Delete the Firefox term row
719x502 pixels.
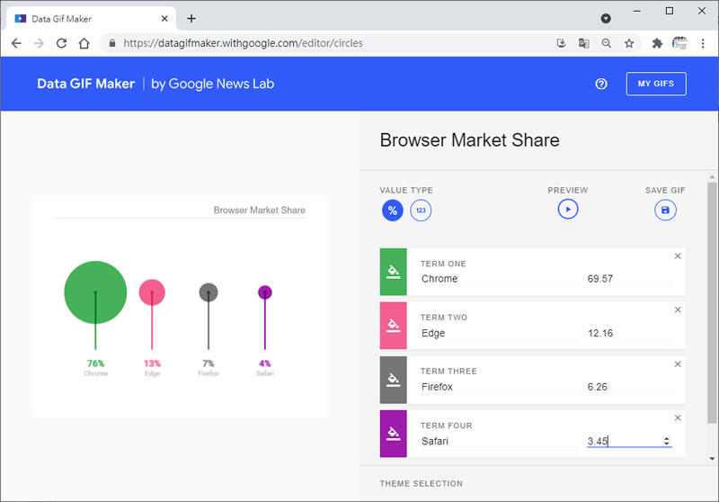pos(678,364)
